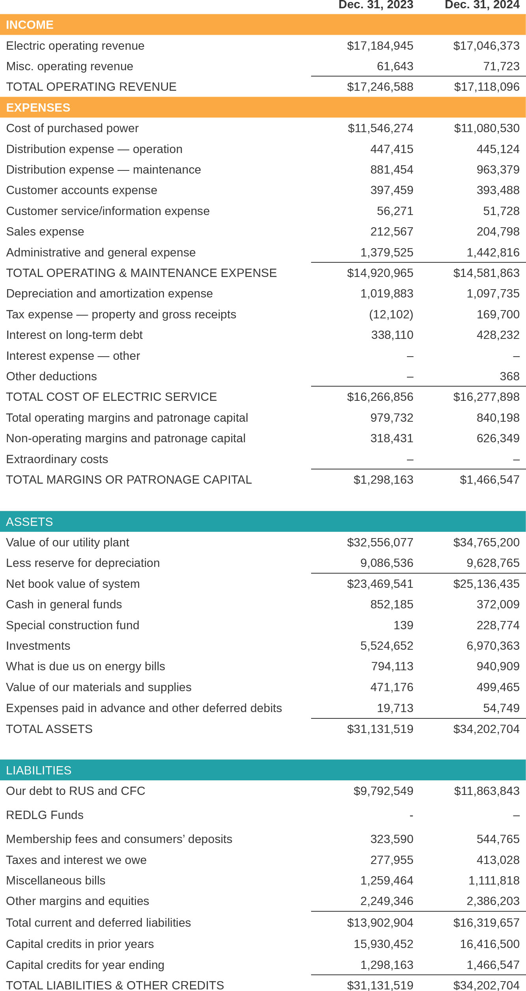
Task: Click the Dec. 31, 2024 column heading
Action: [482, 5]
